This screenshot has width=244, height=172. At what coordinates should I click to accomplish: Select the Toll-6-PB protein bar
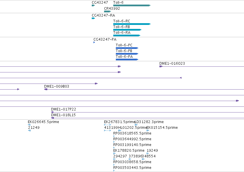(127, 54)
